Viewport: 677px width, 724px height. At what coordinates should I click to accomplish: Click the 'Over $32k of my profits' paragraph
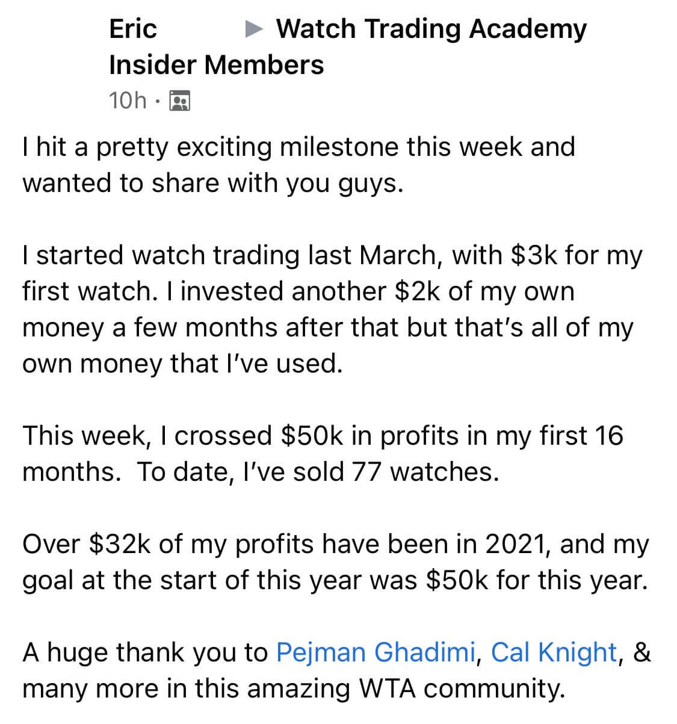pos(335,562)
